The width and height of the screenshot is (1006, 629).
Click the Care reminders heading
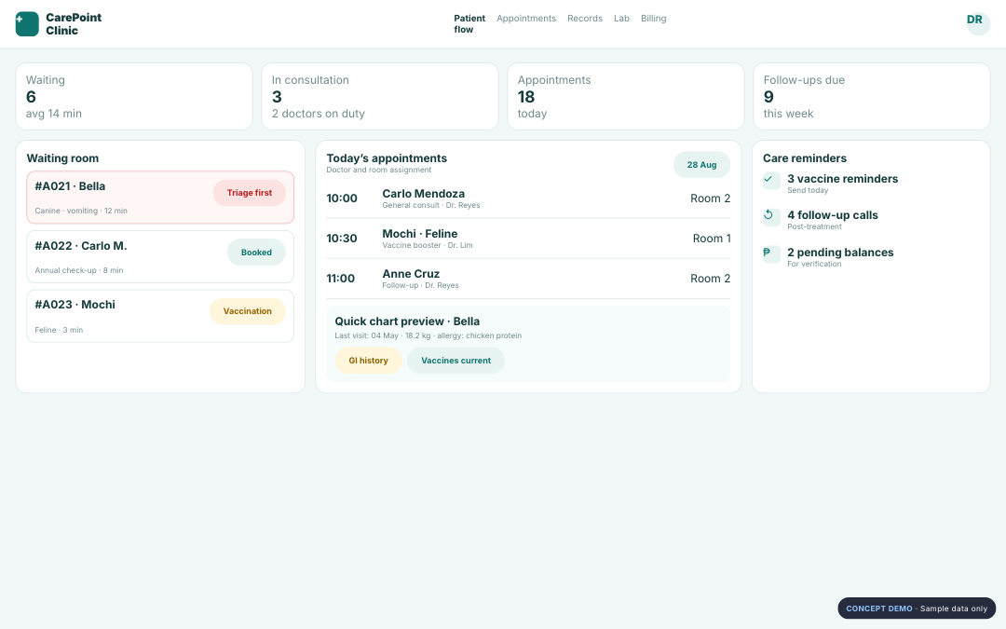pos(805,158)
